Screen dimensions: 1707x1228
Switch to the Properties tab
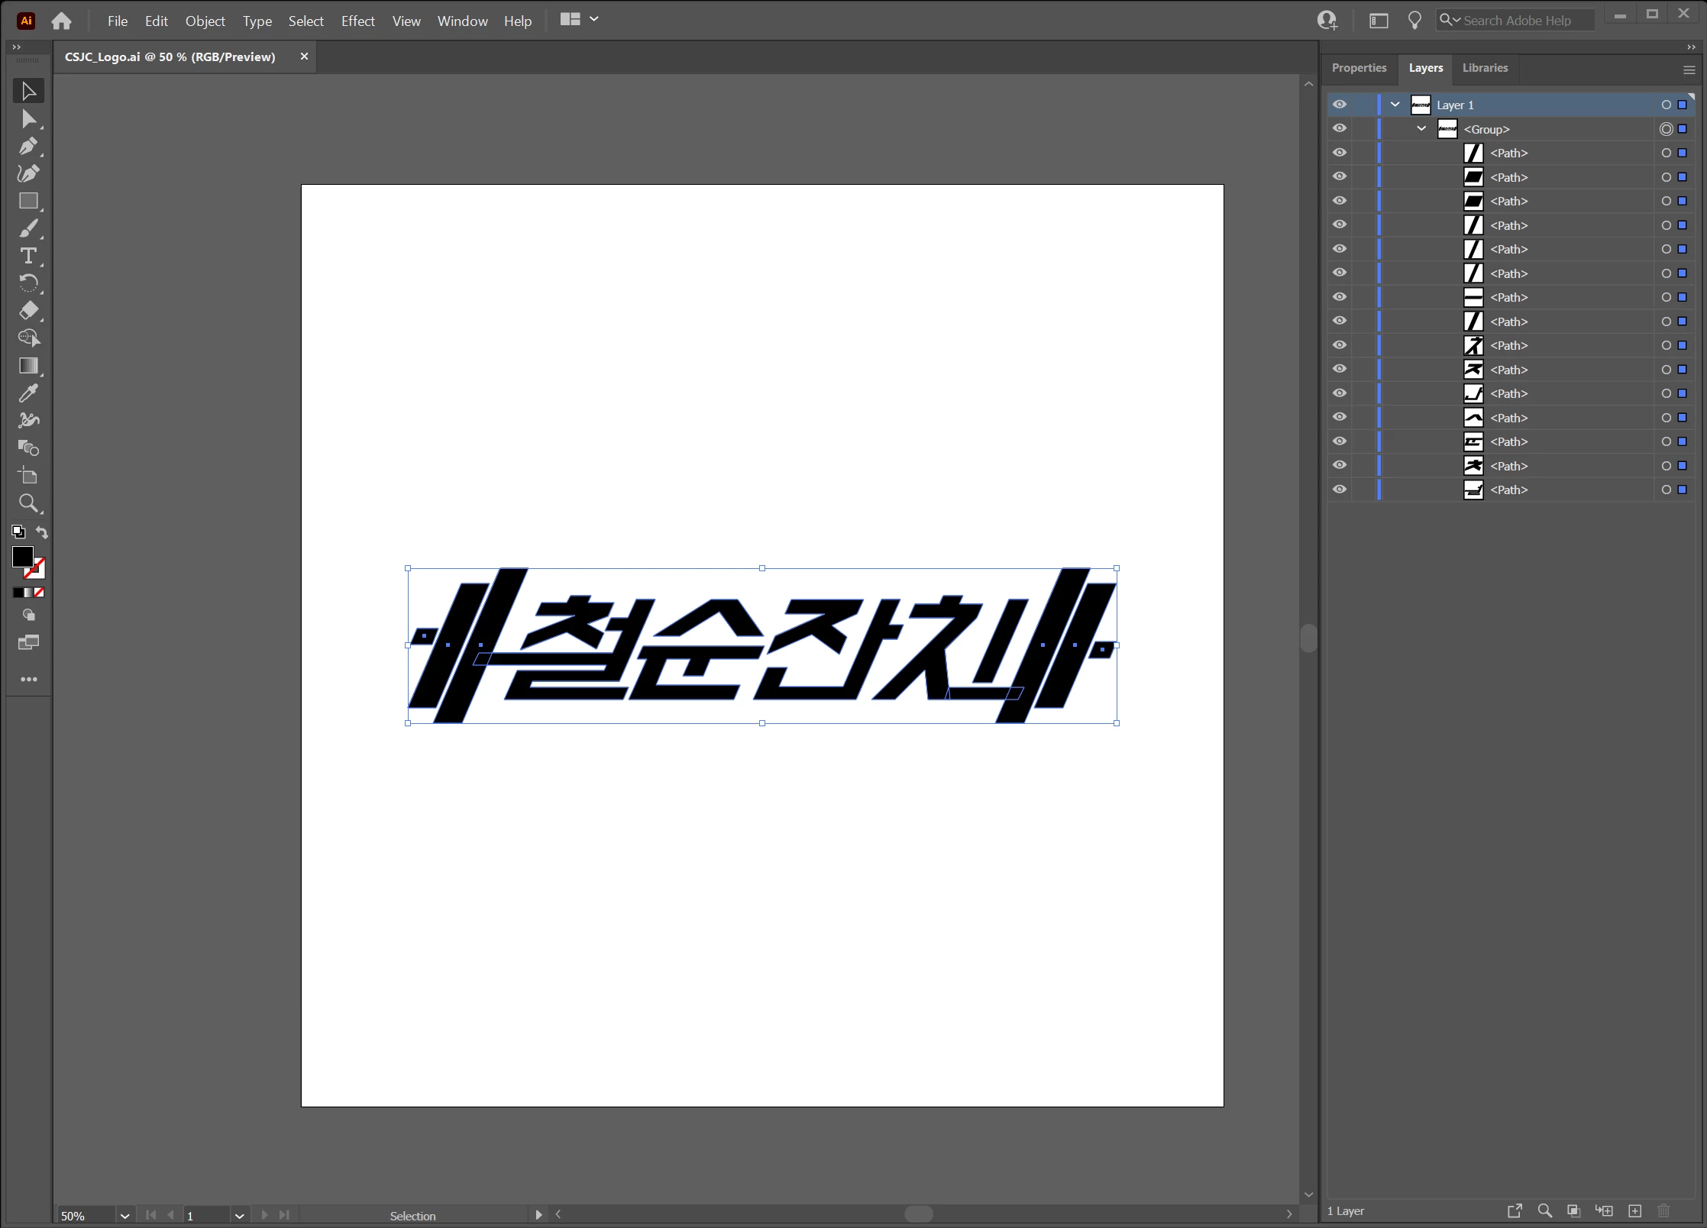tap(1359, 68)
